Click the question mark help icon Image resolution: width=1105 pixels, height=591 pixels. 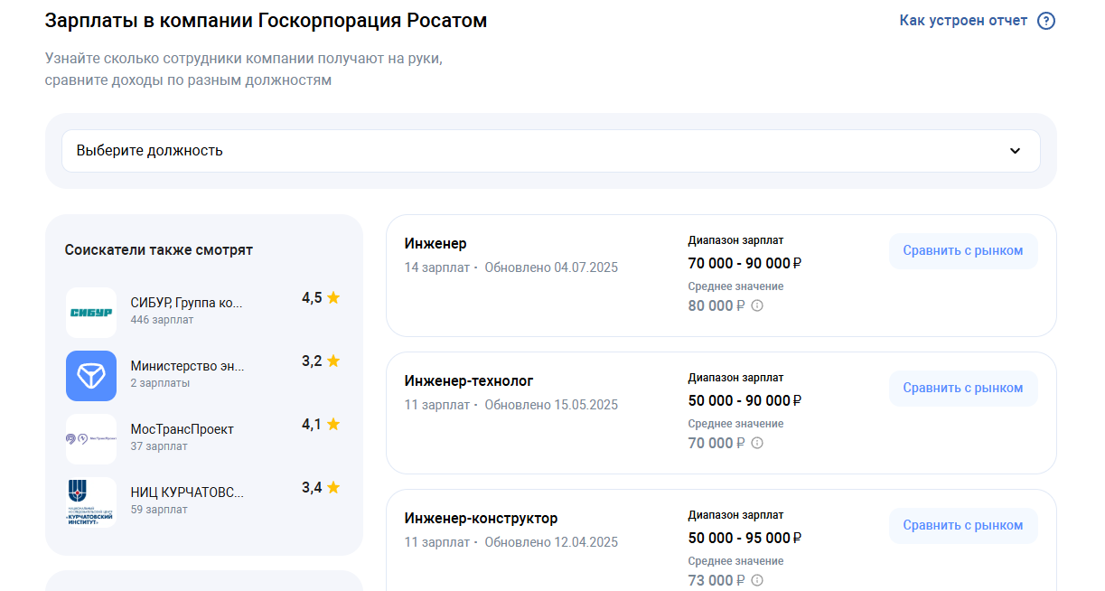tap(1046, 21)
